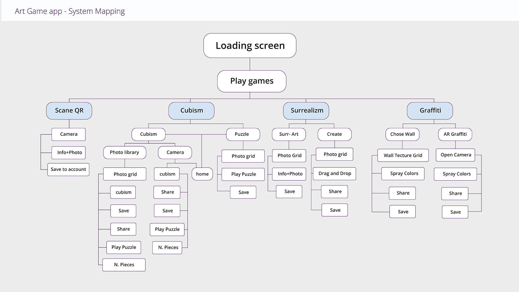
Task: Click Photo grid under Photo library
Action: tap(125, 174)
